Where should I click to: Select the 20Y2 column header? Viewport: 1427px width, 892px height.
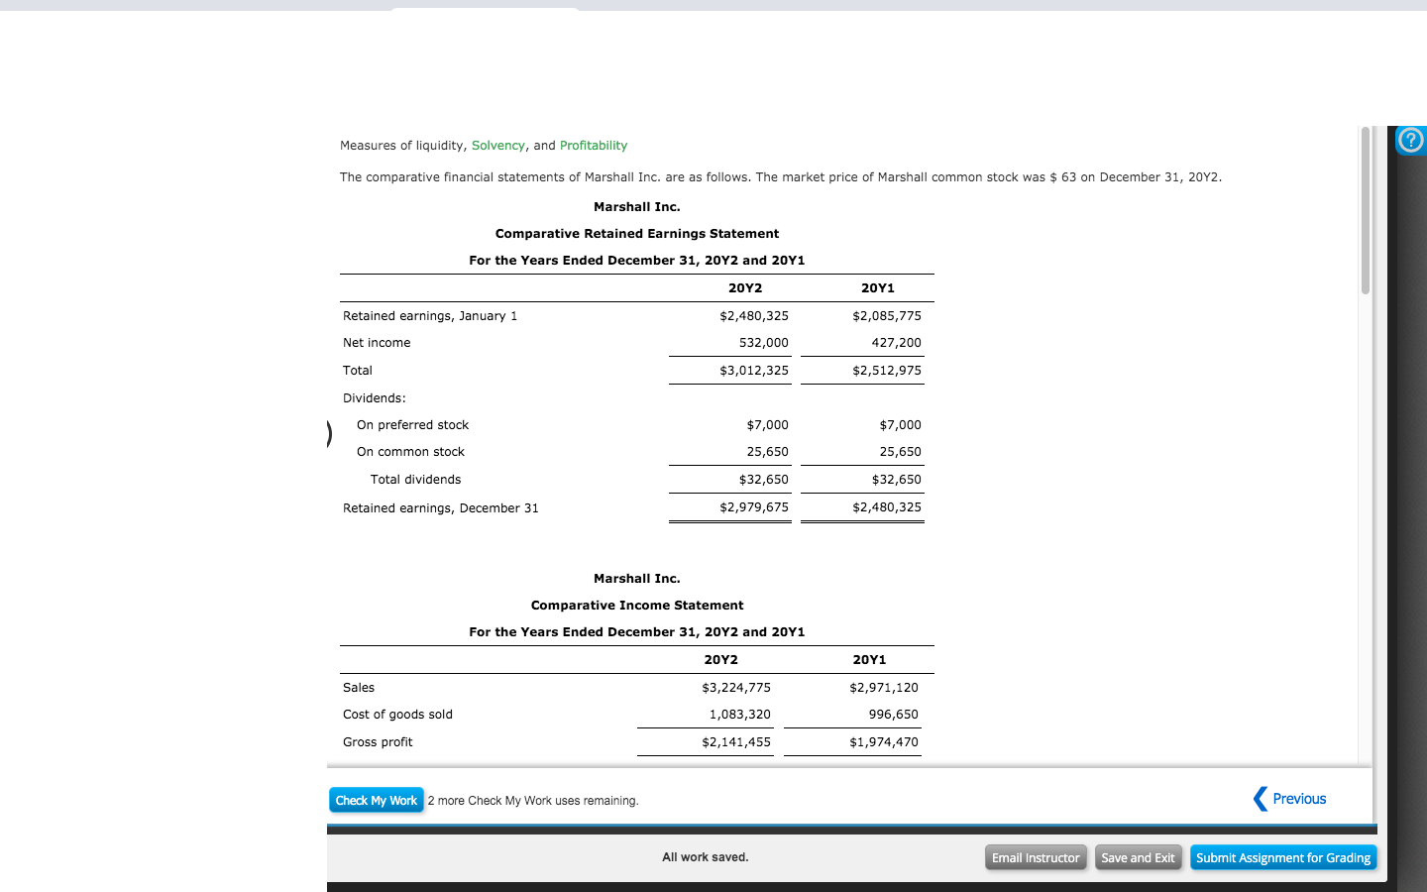pos(745,287)
